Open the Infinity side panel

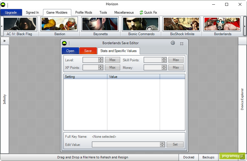coord(5,99)
